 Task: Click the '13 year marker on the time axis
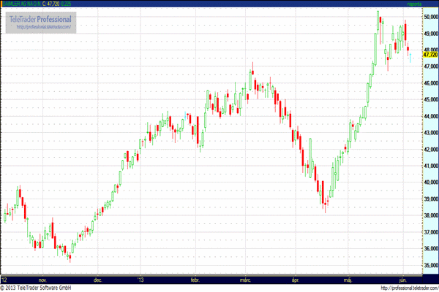tap(142, 279)
